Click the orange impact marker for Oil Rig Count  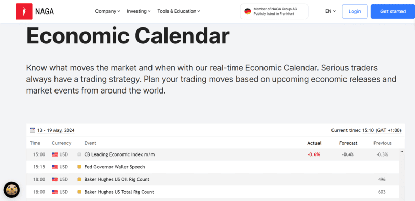(79, 179)
